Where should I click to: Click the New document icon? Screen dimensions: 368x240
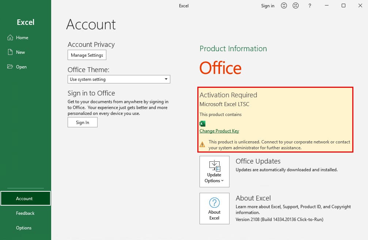pyautogui.click(x=10, y=52)
